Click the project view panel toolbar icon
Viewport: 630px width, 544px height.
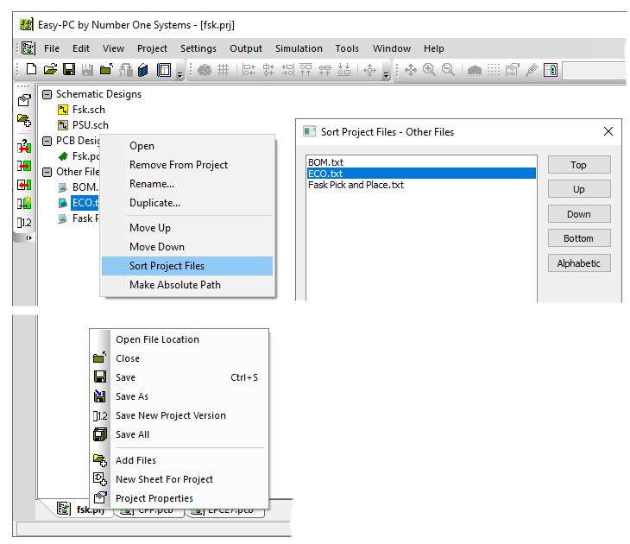click(163, 70)
